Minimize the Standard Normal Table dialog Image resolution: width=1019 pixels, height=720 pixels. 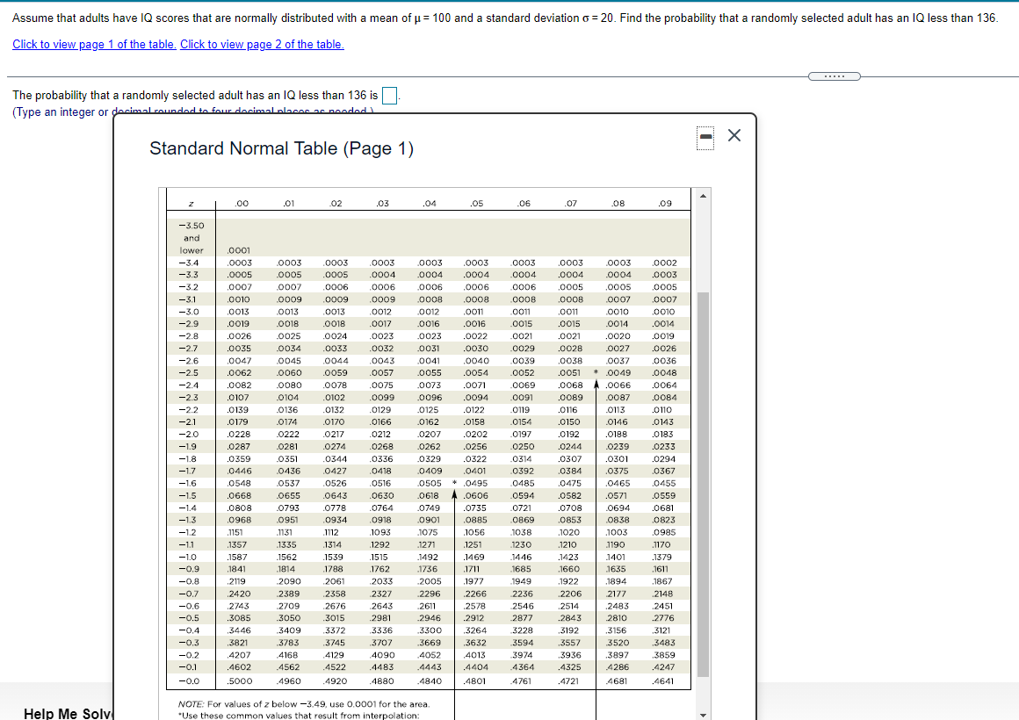(x=704, y=137)
